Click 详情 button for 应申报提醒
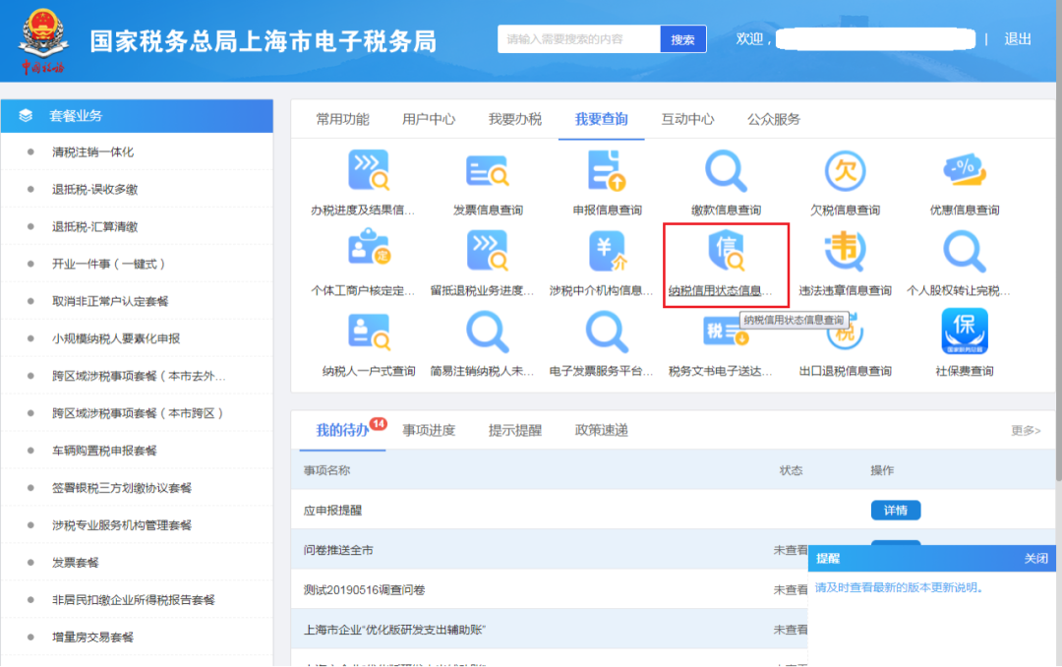Viewport: 1062px width, 667px height. point(896,510)
